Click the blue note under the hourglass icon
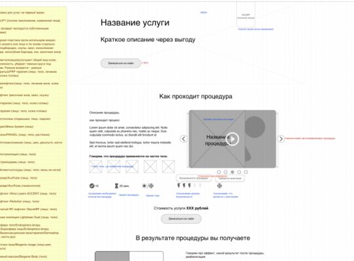This screenshot has height=261, width=354. pyautogui.click(x=129, y=195)
